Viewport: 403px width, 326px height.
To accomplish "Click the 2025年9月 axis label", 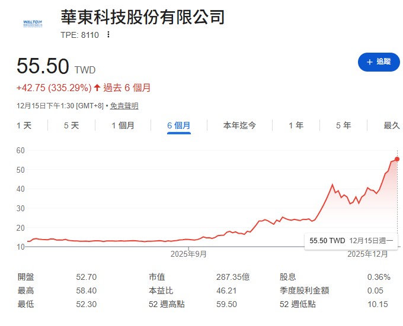I will pyautogui.click(x=188, y=254).
